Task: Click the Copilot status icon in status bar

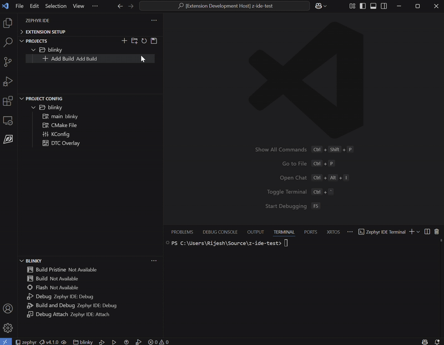Action: point(425,342)
